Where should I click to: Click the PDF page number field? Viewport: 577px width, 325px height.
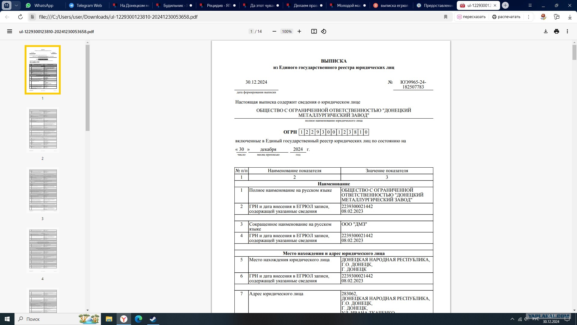coord(251,31)
